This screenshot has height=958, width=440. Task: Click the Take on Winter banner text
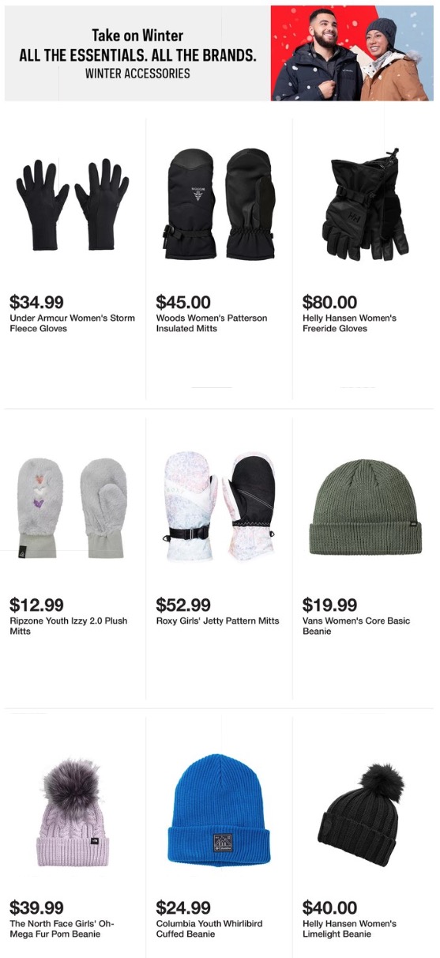click(137, 36)
